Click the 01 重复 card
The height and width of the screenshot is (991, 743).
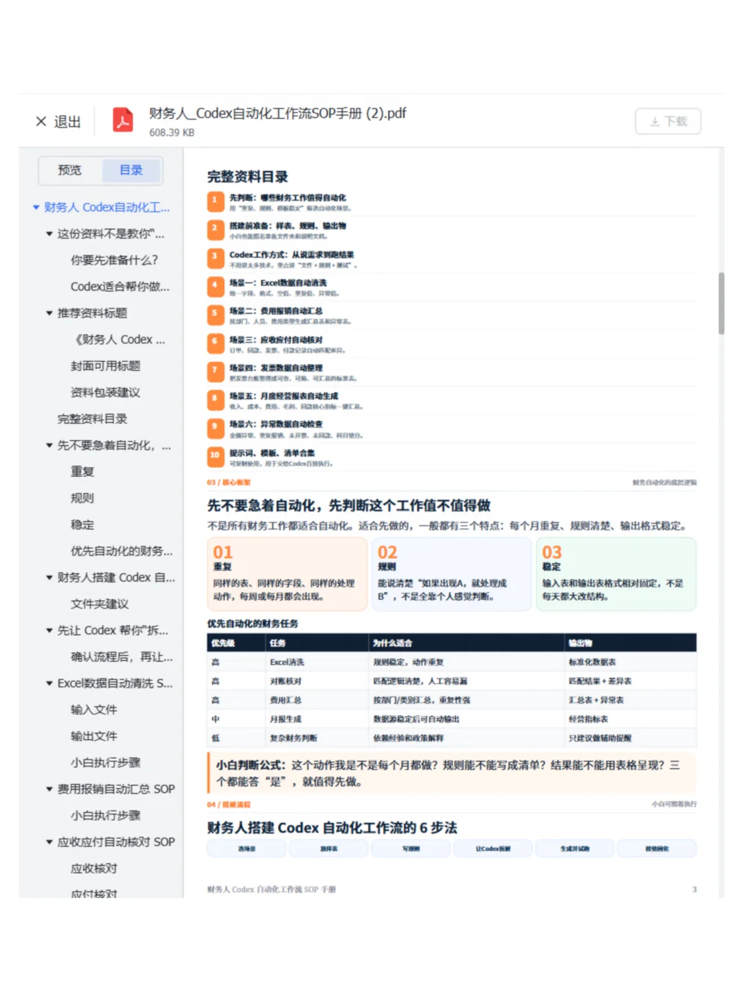(287, 574)
